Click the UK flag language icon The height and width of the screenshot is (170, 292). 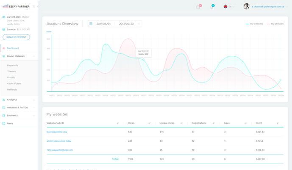[225, 6]
